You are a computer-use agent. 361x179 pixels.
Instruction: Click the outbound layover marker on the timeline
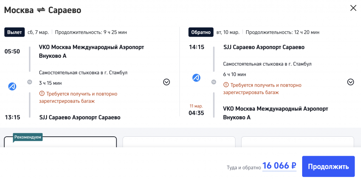30,82
